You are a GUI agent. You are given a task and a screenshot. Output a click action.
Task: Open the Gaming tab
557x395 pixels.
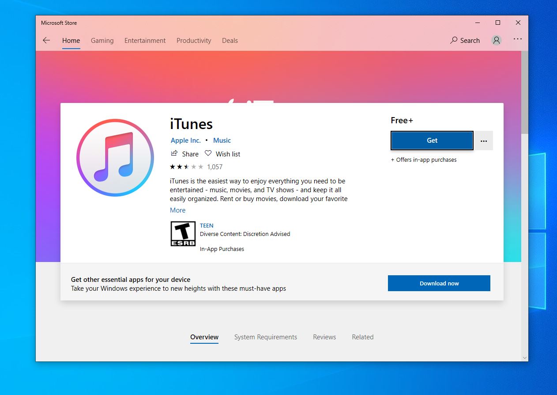tap(102, 40)
